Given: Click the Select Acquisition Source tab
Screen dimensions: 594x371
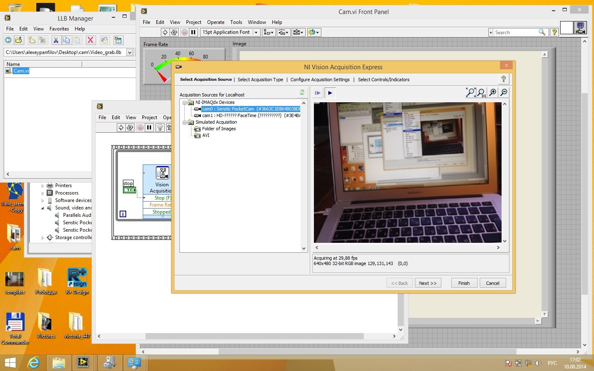Looking at the screenshot, I should [x=206, y=80].
